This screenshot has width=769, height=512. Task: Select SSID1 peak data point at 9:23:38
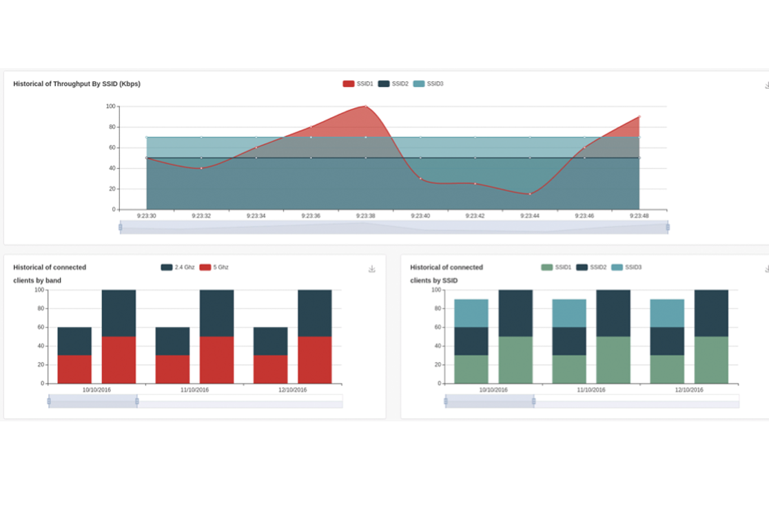click(x=365, y=107)
